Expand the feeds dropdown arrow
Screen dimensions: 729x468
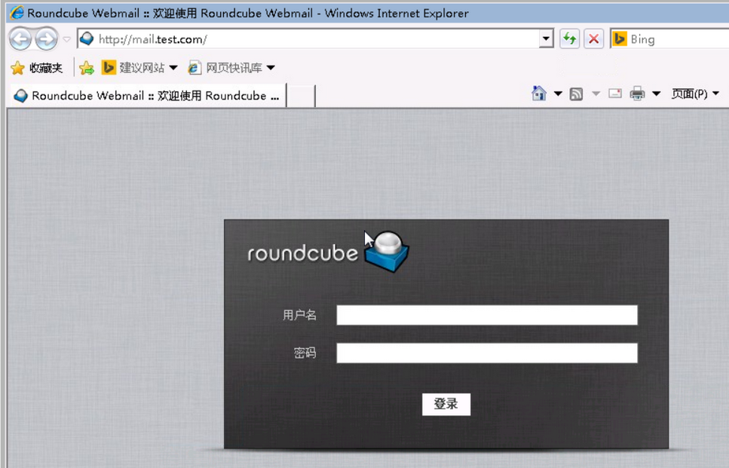tap(596, 94)
